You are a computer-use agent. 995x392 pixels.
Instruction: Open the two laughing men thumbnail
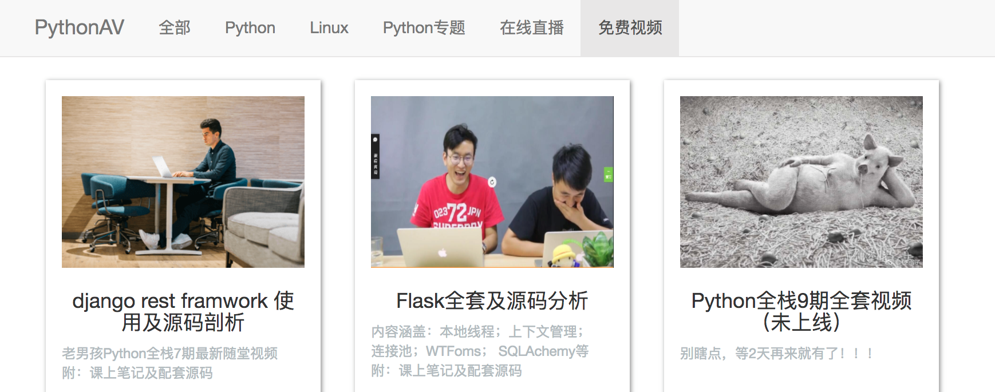click(x=492, y=182)
